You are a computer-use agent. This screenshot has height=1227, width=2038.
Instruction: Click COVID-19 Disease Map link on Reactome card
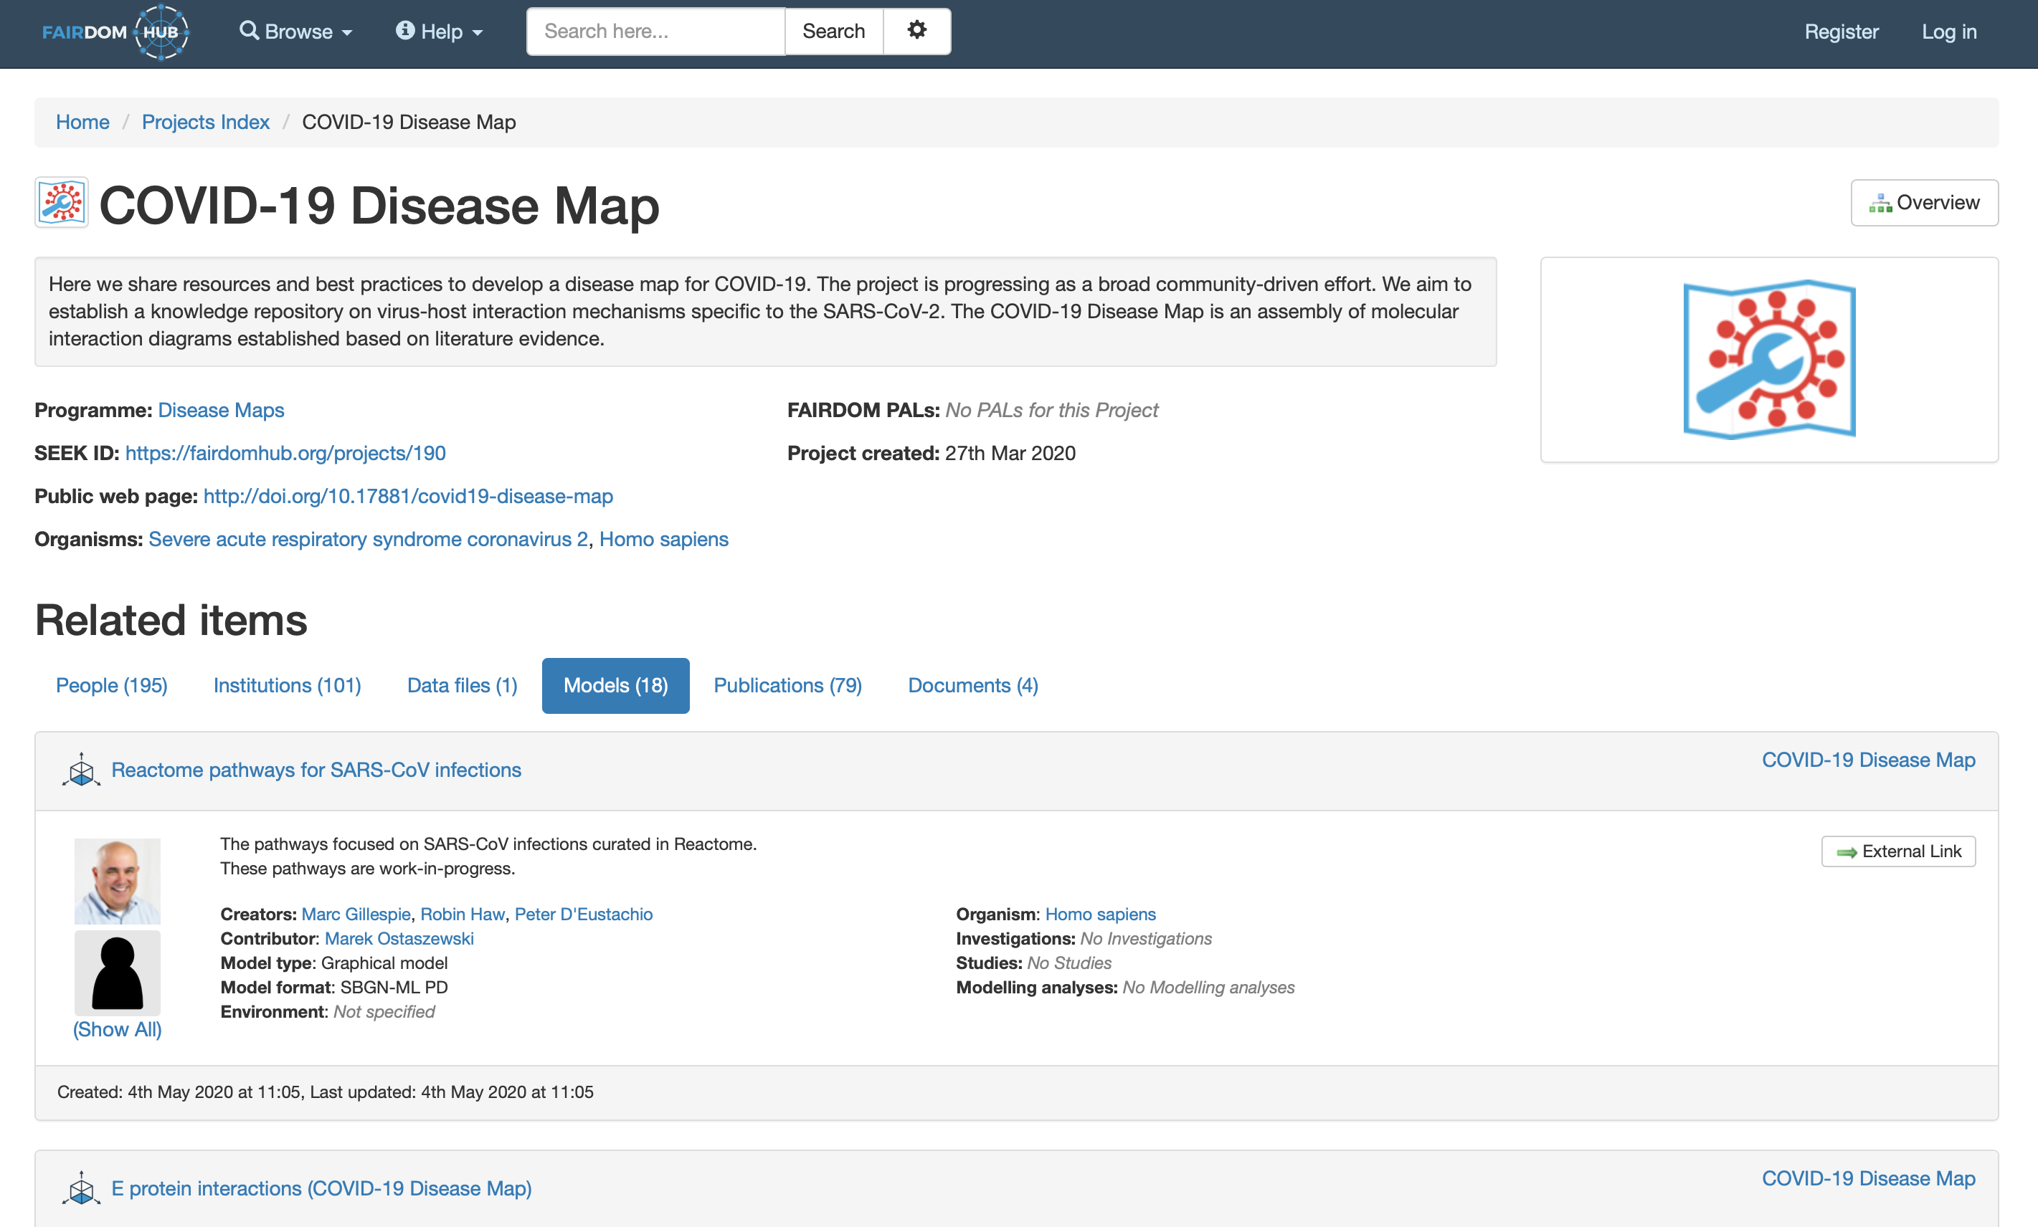pos(1869,760)
